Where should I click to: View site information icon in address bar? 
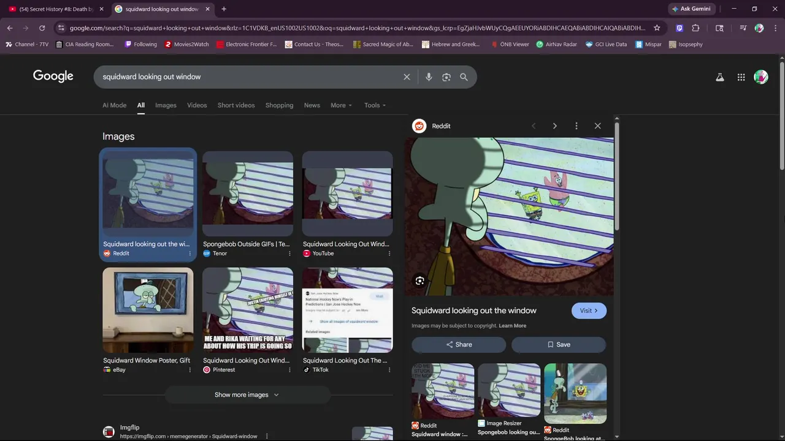[x=61, y=28]
